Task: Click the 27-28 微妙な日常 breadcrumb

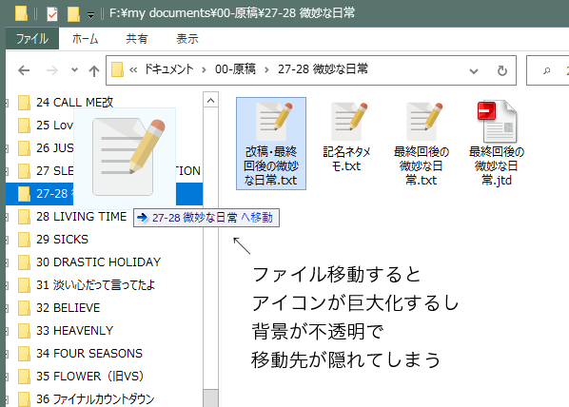Action: pyautogui.click(x=323, y=68)
